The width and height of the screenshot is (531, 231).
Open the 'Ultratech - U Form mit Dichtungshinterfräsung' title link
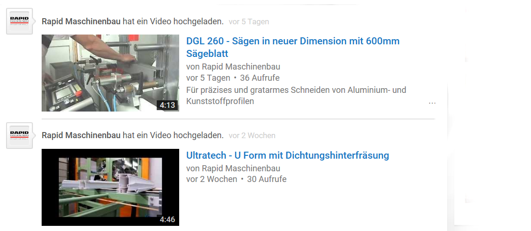288,155
